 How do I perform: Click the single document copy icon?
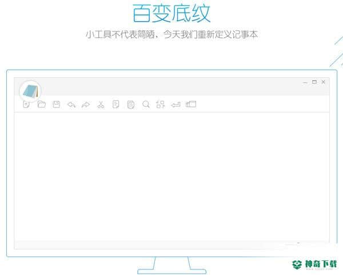(115, 105)
